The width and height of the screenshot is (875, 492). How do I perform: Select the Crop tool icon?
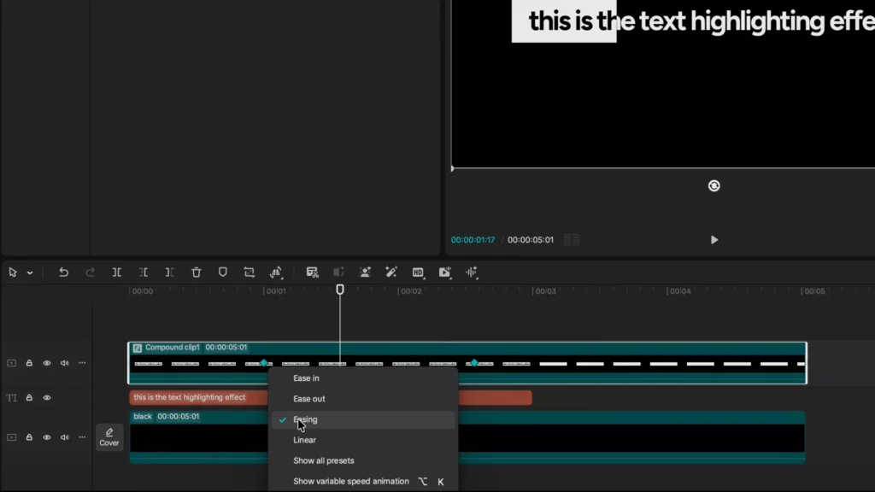[249, 272]
